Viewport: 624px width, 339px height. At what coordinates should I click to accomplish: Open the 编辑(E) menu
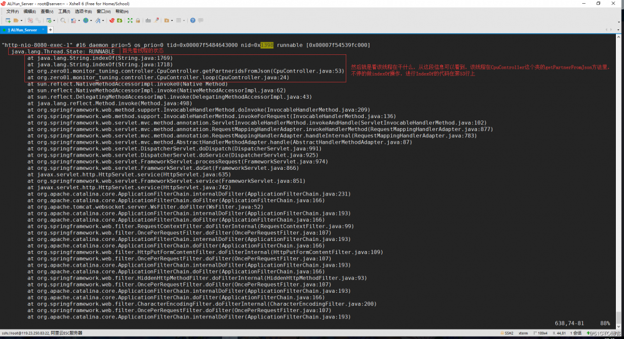tap(29, 12)
